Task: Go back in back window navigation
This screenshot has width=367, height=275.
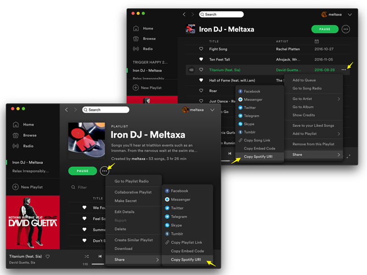Action: pyautogui.click(x=184, y=14)
